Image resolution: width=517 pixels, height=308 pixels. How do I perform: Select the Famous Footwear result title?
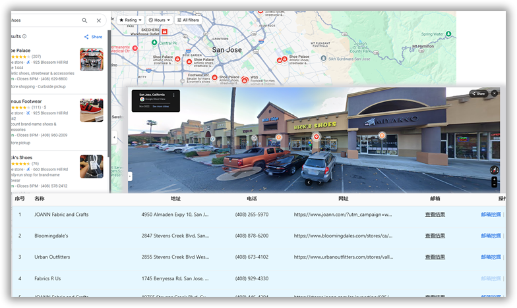pos(26,101)
